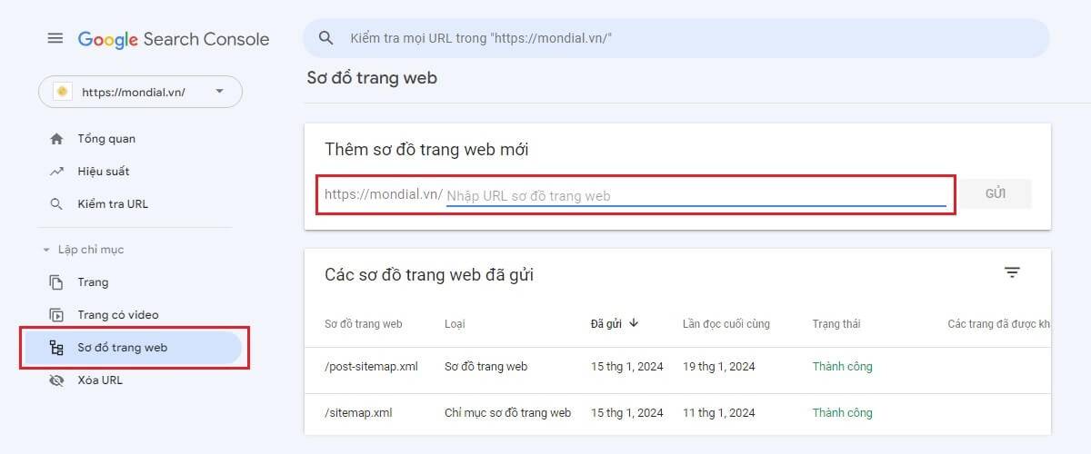Click the Xóa URL crossed-eye icon

pos(56,380)
